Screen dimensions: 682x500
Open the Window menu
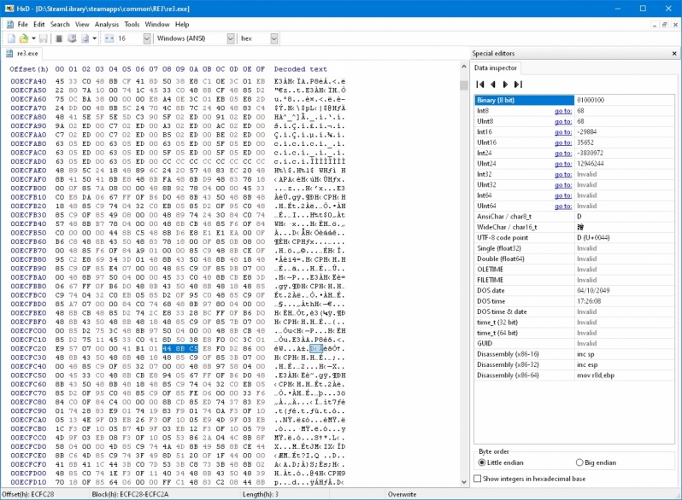tap(157, 25)
